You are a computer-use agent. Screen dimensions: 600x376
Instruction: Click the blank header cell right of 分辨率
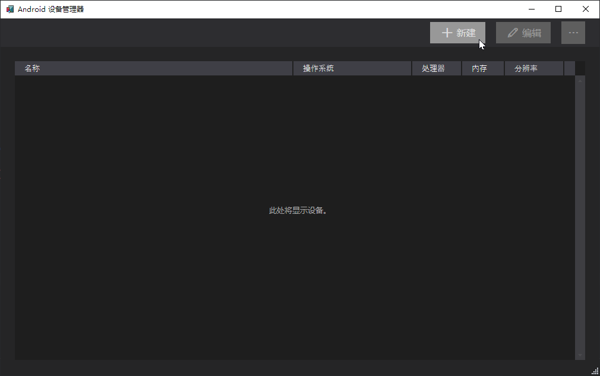point(569,68)
